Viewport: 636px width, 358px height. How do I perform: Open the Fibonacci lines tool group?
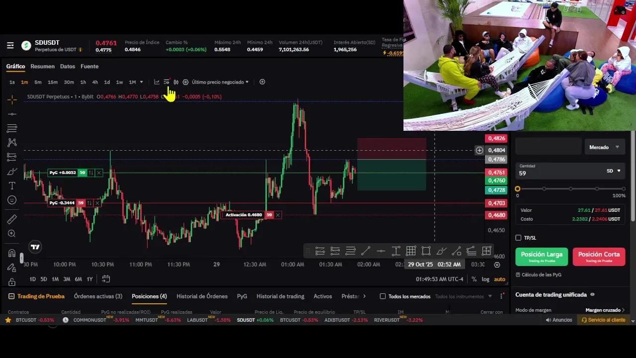(x=12, y=128)
